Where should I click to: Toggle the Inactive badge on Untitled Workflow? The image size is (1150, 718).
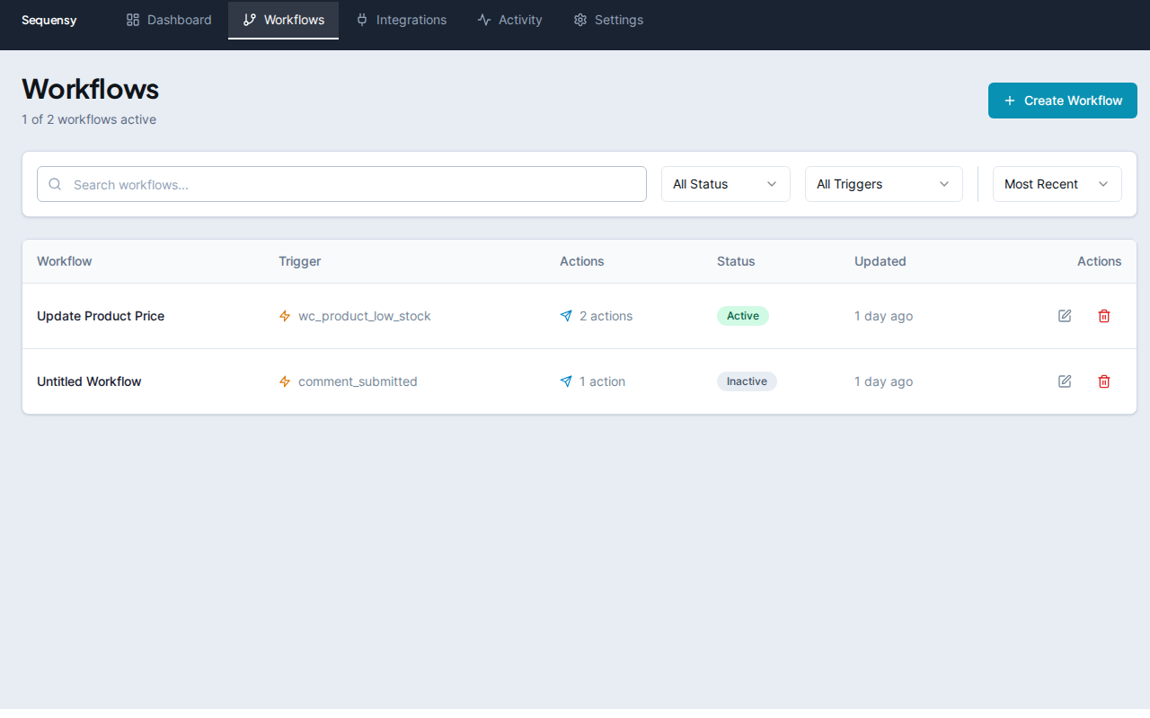click(x=747, y=381)
